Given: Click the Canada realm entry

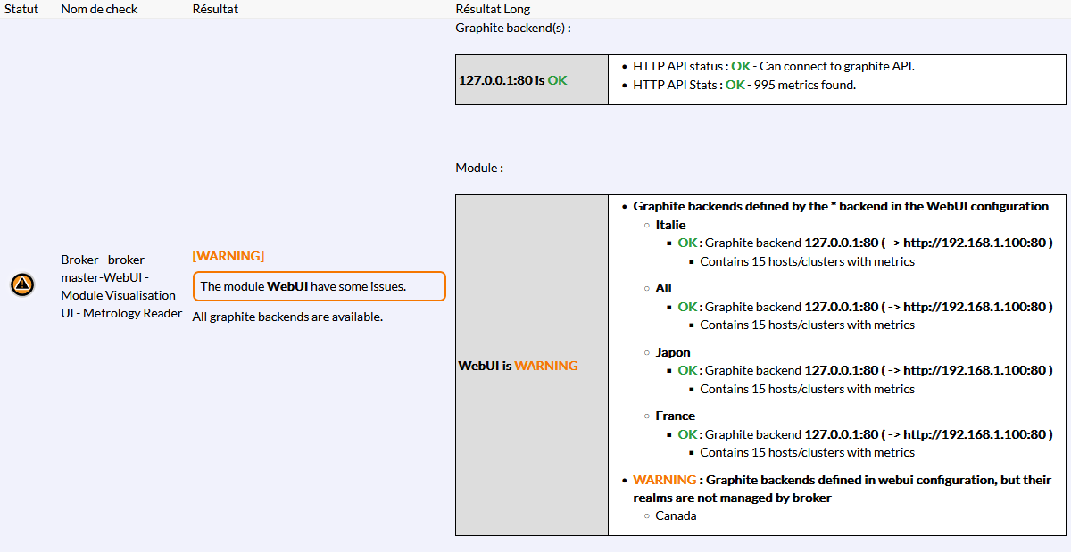Looking at the screenshot, I should coord(676,515).
